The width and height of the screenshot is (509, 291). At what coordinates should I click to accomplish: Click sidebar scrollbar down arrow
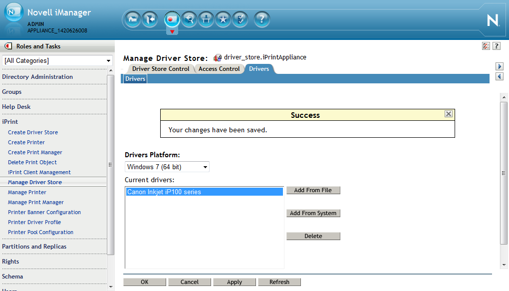pyautogui.click(x=111, y=287)
